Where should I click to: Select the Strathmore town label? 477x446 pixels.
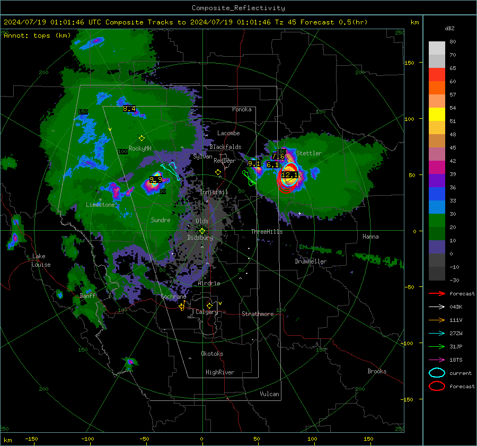(258, 314)
